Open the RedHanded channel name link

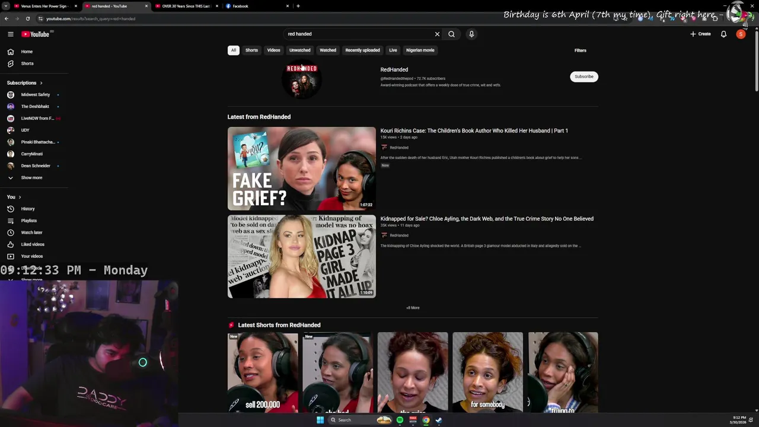394,69
